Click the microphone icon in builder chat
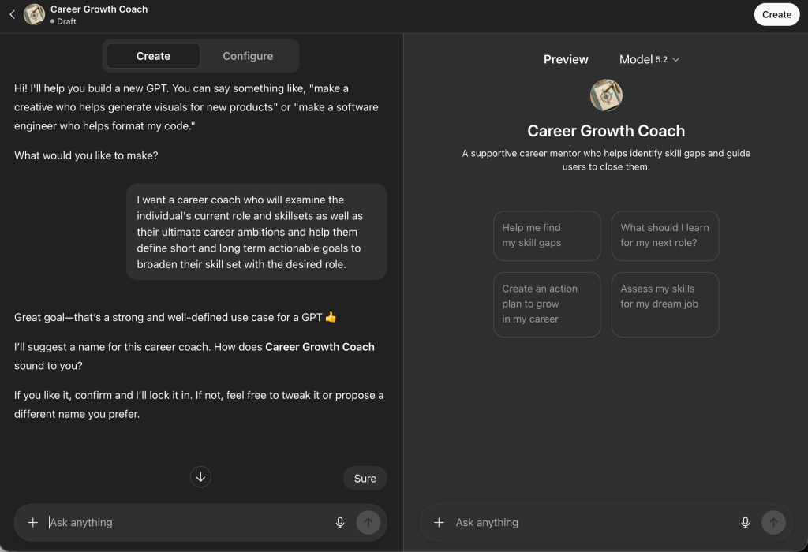The width and height of the screenshot is (808, 552). (x=340, y=522)
